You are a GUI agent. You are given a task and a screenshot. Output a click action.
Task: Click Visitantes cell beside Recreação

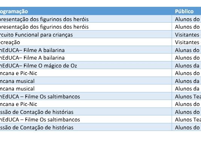click(x=187, y=42)
